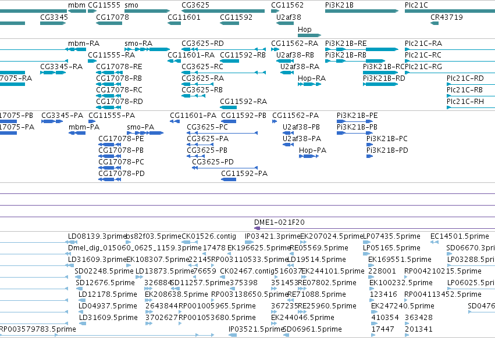Click the LD08139.3prime EST label
This screenshot has height=338, width=495.
click(x=97, y=236)
